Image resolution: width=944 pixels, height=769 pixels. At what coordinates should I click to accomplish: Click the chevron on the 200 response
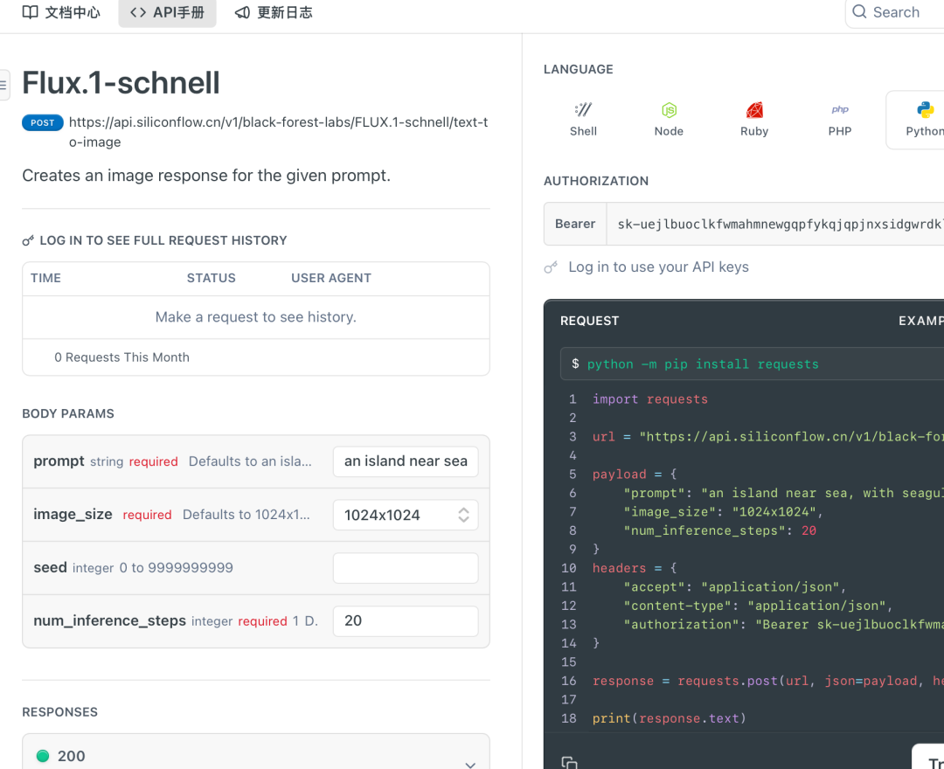click(x=470, y=765)
